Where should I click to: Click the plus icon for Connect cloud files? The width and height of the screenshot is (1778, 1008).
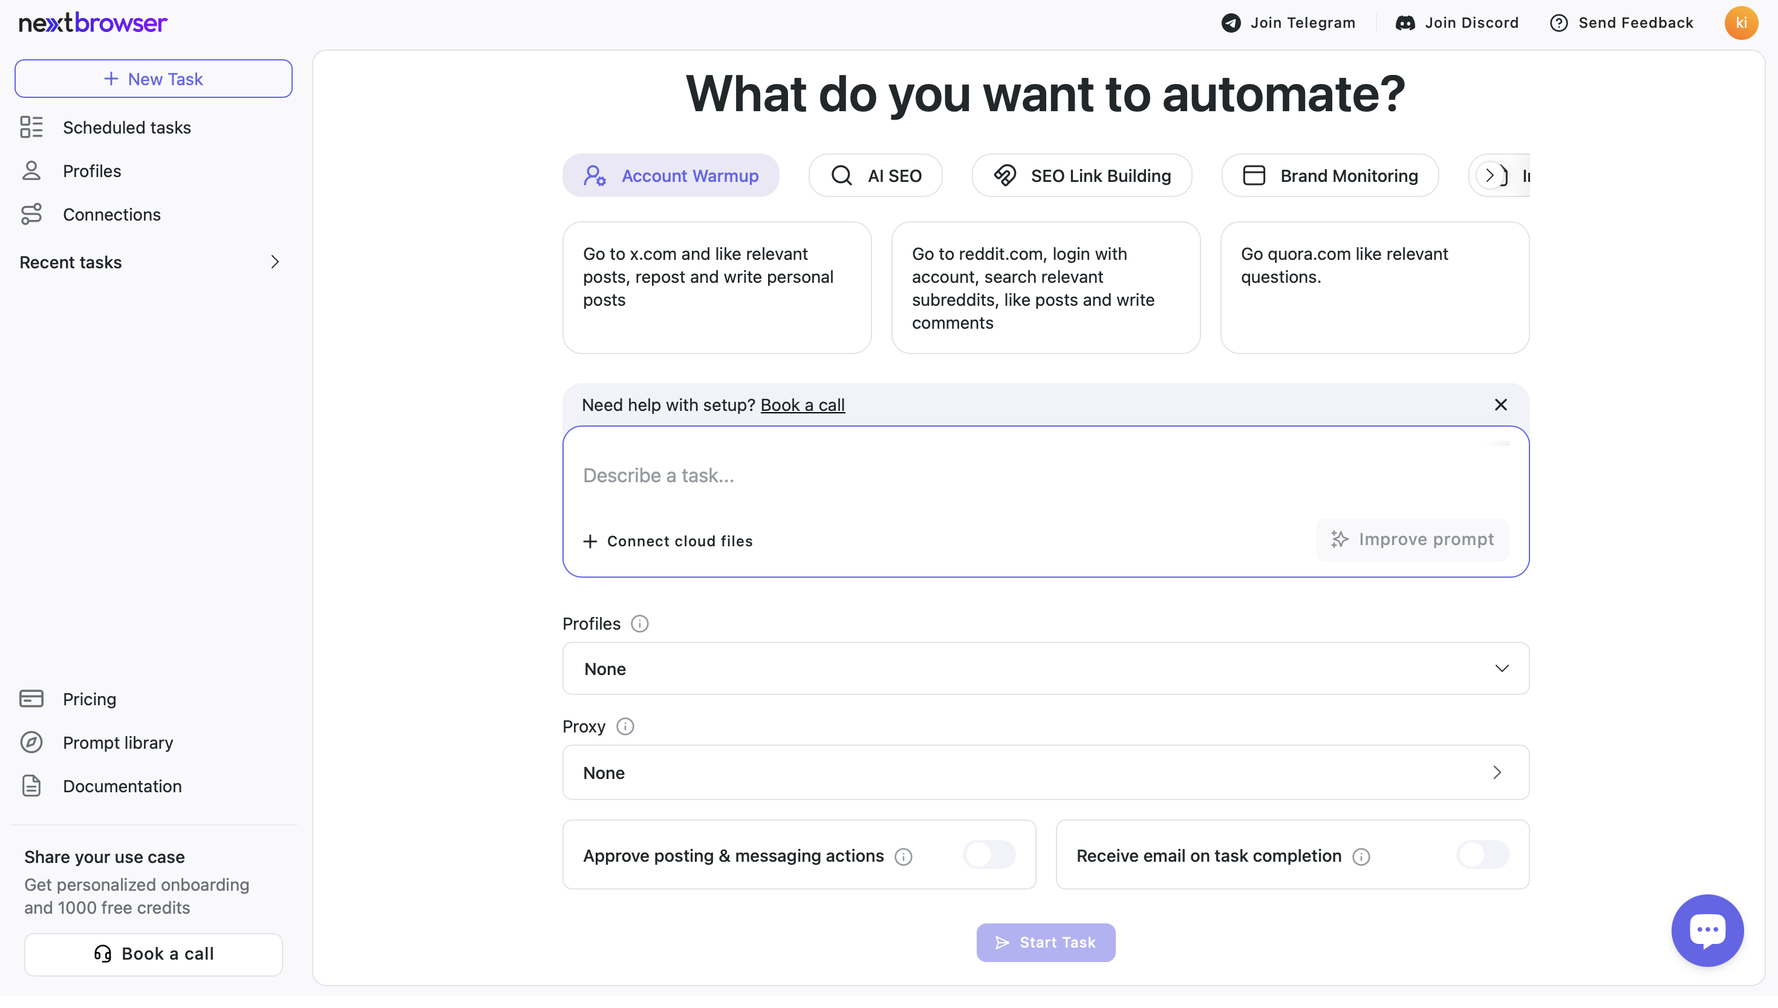(x=590, y=541)
